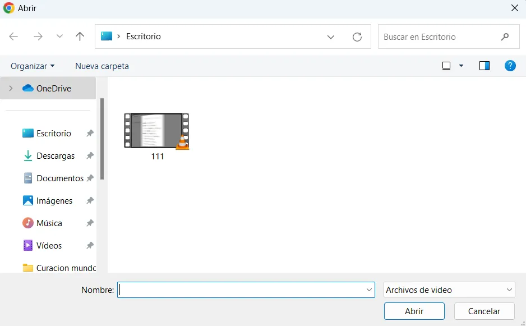Image resolution: width=526 pixels, height=326 pixels.
Task: Expand the address bar history dropdown
Action: [331, 36]
